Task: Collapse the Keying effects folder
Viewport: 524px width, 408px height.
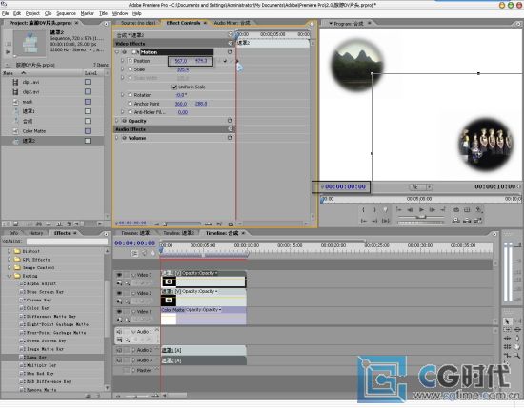Action: 9,276
